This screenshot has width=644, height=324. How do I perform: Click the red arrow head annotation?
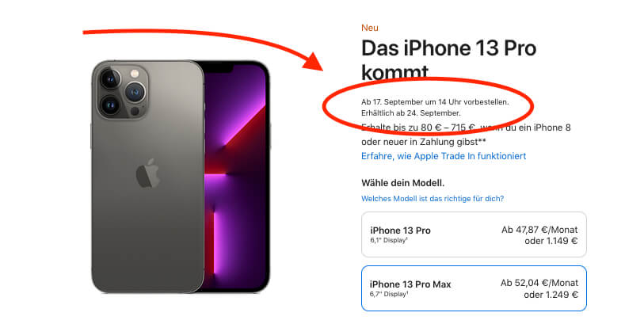point(313,62)
